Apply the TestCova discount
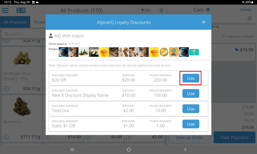The height and width of the screenshot is (154, 257). click(191, 109)
